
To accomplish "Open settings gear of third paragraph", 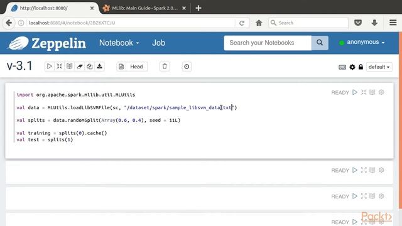I will [381, 196].
